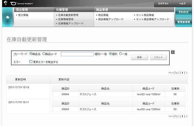Go to the home icon button
Screen dimensions: 194x126
7,17
